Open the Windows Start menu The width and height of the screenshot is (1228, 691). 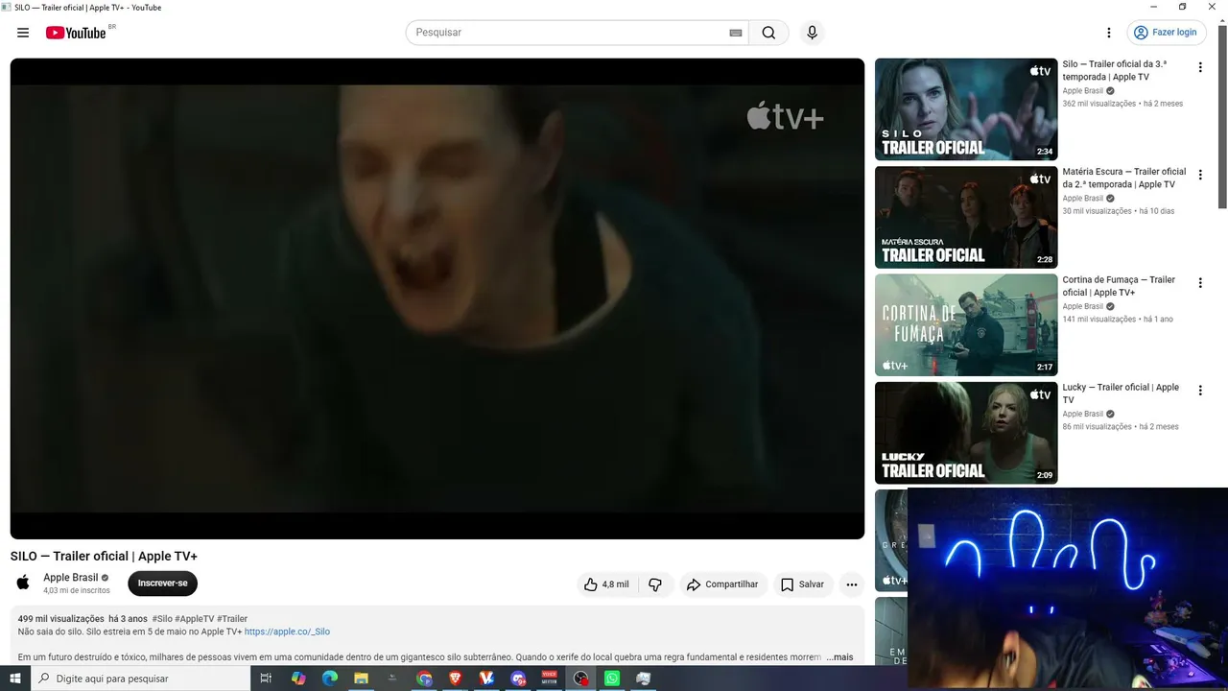[x=15, y=679]
